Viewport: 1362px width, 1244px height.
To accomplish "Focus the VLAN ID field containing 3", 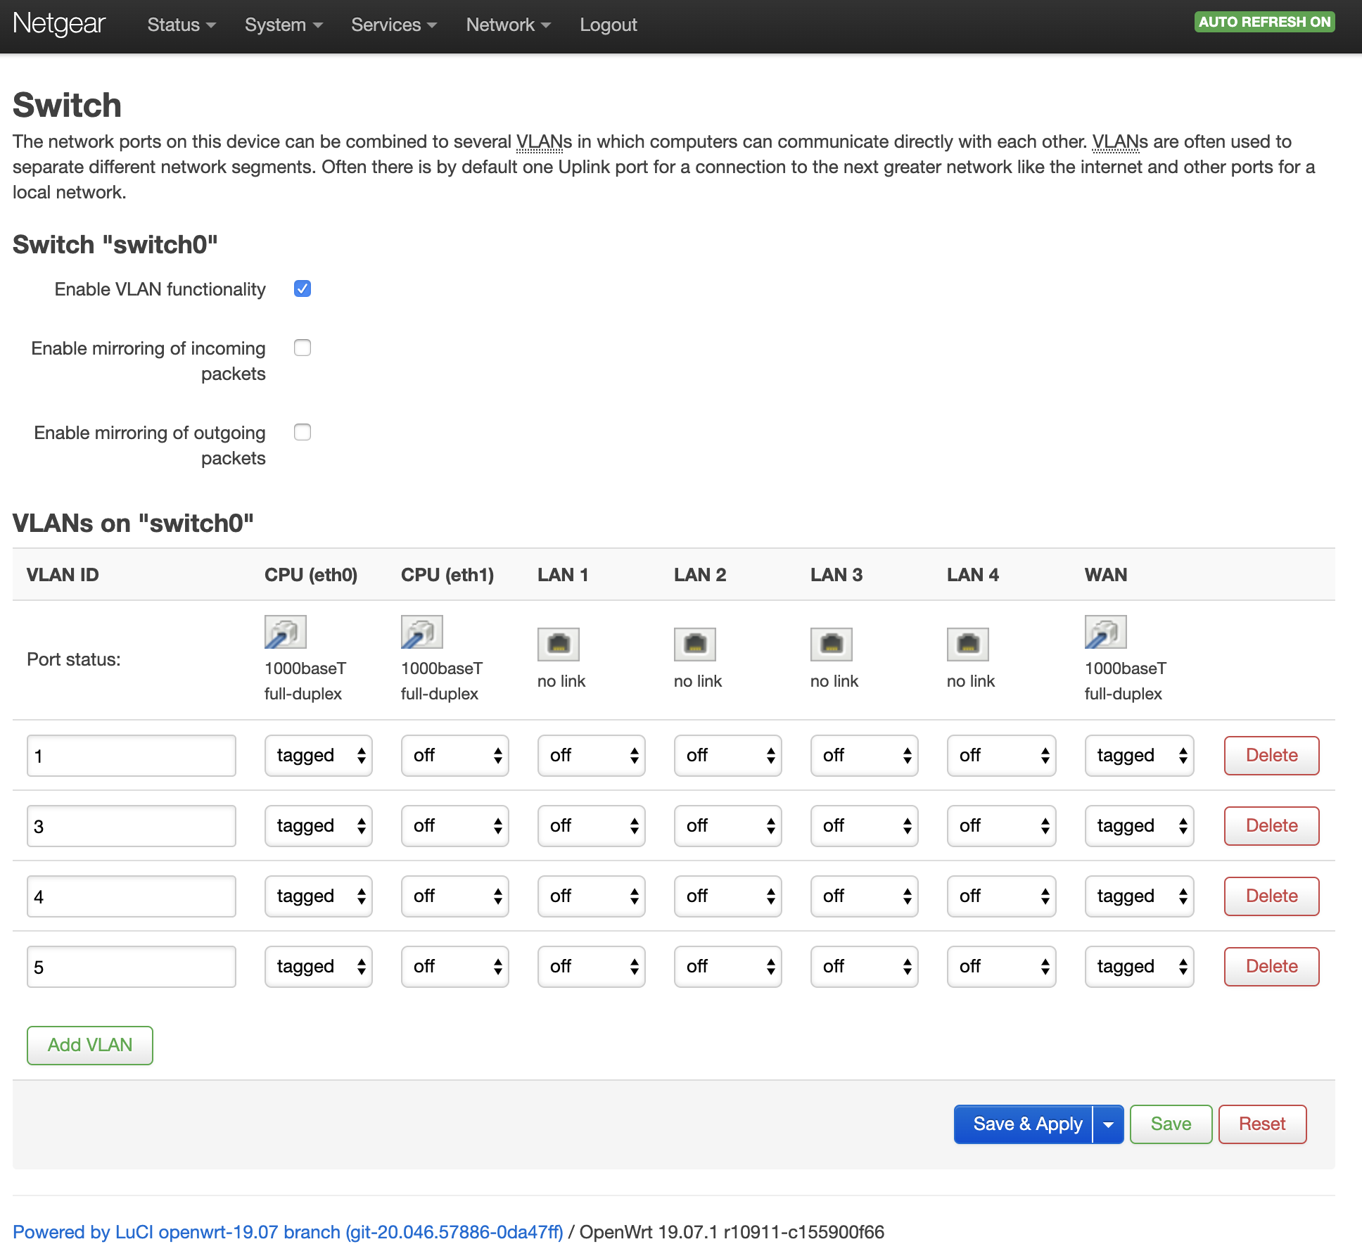I will pos(132,826).
